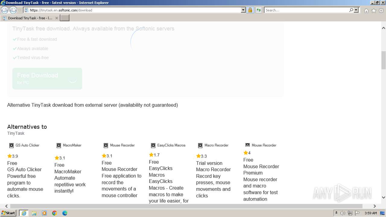Click the Macro Recorder broken image icon
This screenshot has width=386, height=217.
coord(200,145)
